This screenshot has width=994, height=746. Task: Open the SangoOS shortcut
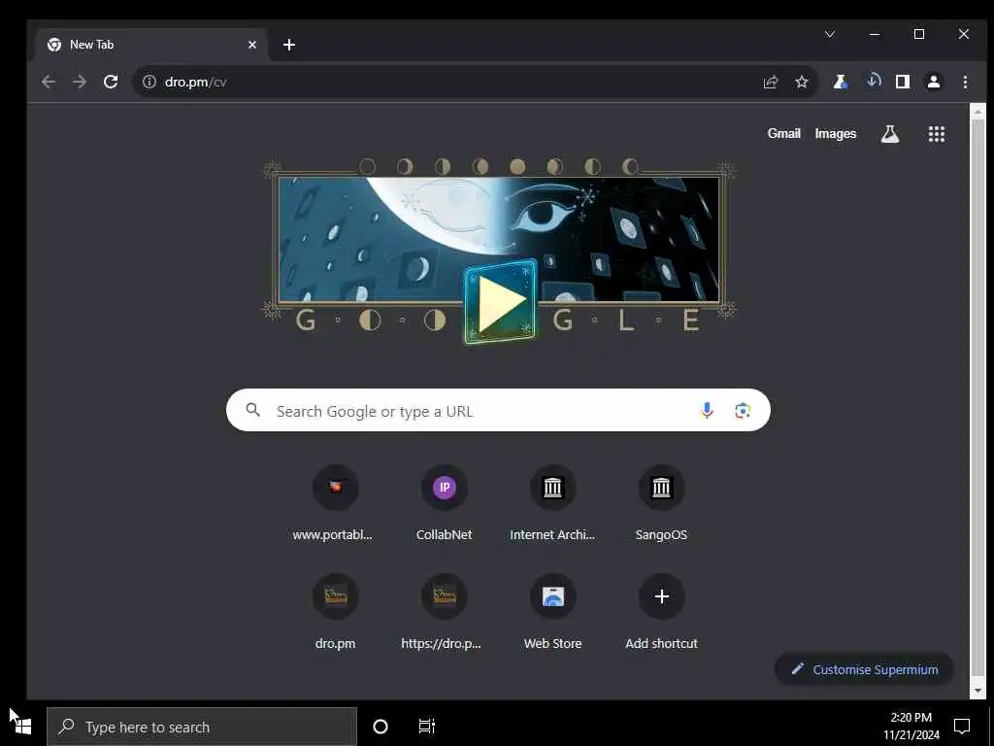pyautogui.click(x=661, y=504)
